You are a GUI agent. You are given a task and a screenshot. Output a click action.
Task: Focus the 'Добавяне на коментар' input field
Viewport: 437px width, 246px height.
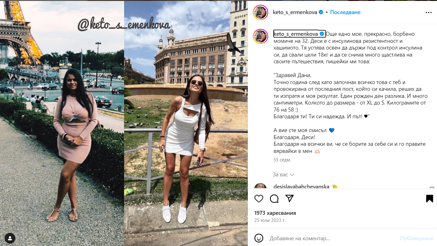click(x=332, y=238)
